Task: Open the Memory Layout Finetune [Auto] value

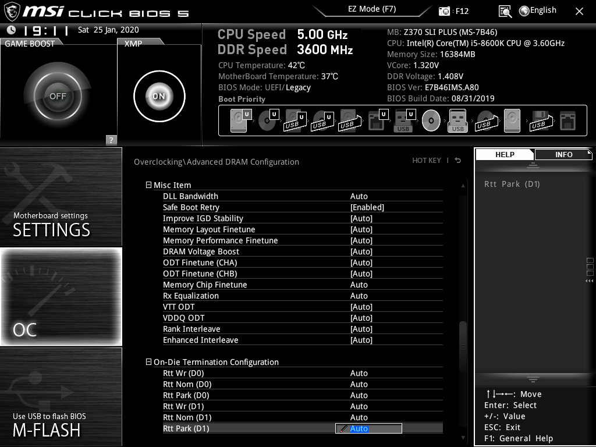Action: point(361,229)
